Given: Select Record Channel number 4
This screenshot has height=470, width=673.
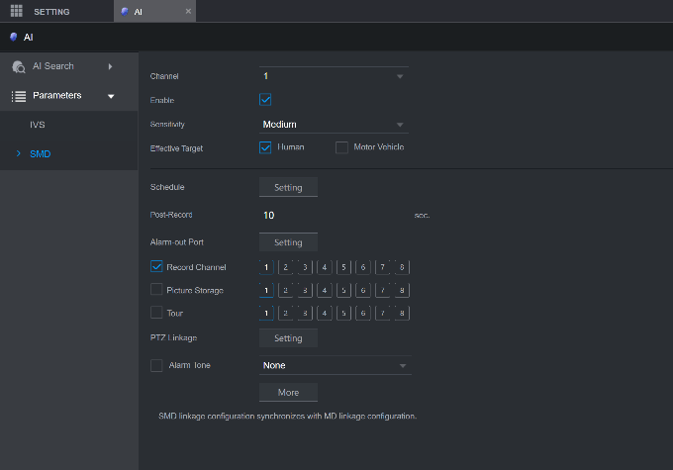Looking at the screenshot, I should [x=325, y=267].
